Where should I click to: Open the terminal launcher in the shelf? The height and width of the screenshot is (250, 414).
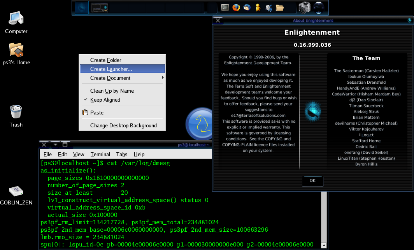coord(225,7)
